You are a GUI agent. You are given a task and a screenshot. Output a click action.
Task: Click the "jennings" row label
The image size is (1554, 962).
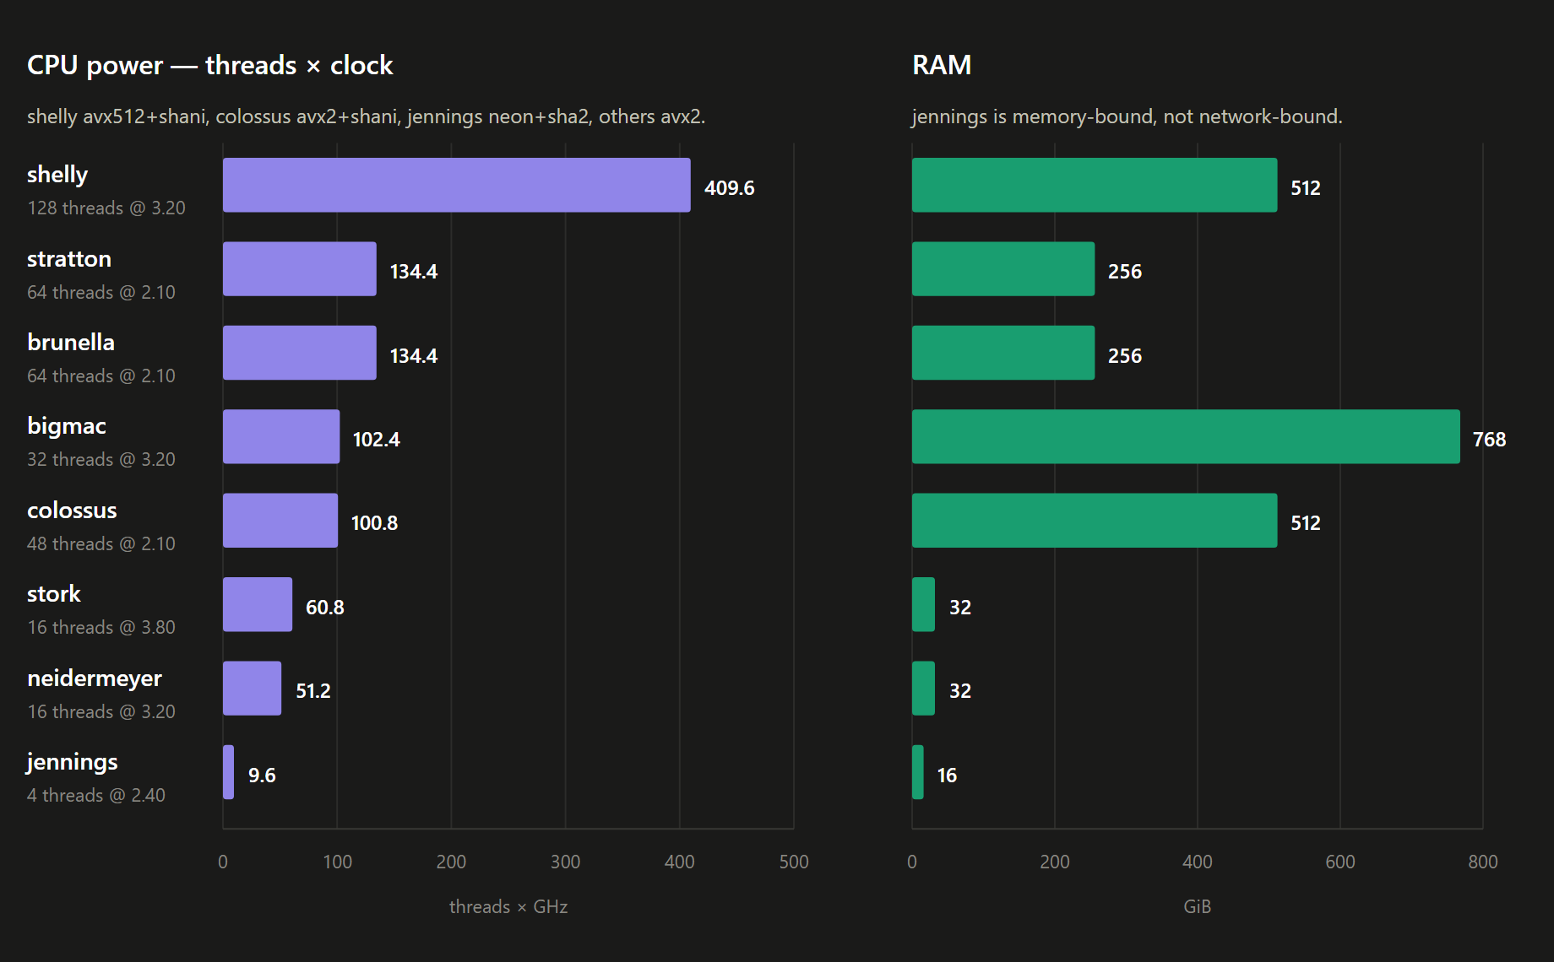point(73,763)
